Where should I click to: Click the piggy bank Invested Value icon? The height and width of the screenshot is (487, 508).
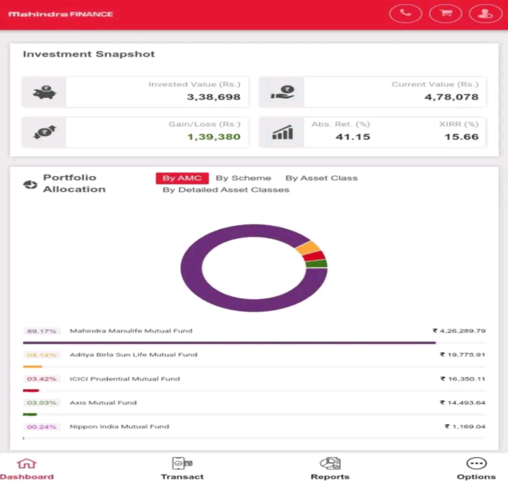click(x=45, y=93)
